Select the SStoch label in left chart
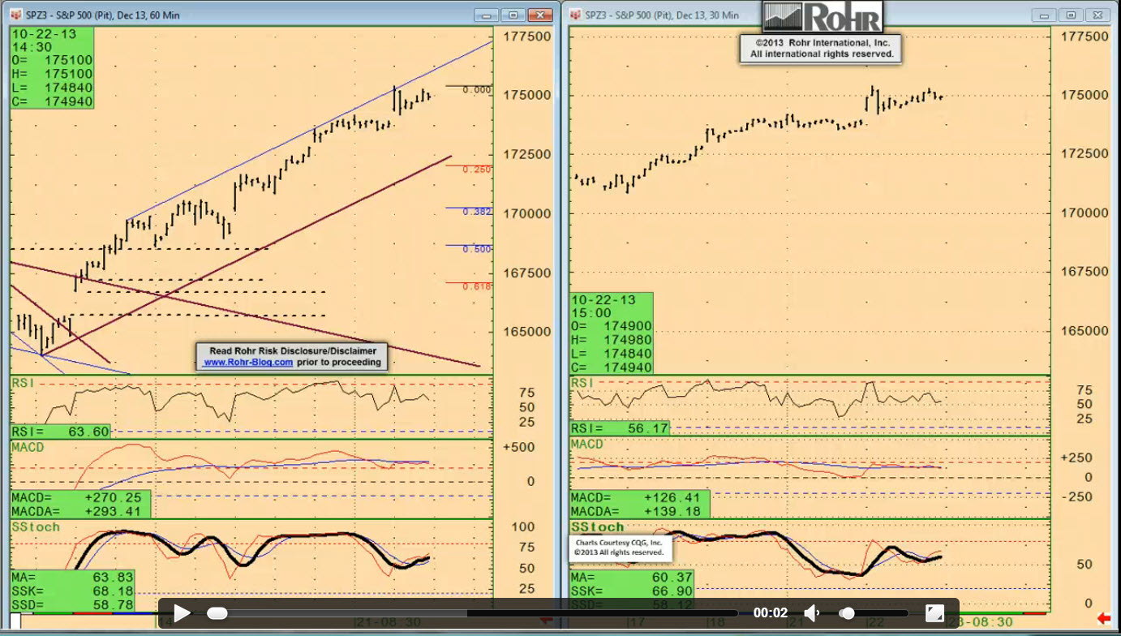The height and width of the screenshot is (636, 1121). 34,527
